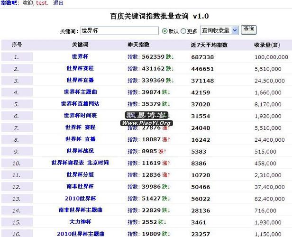The image size is (292, 237).
Task: Select the 更多 radio button
Action: point(183,31)
